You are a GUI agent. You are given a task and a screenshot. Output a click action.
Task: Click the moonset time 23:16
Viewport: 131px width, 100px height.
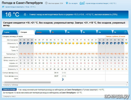(64, 76)
